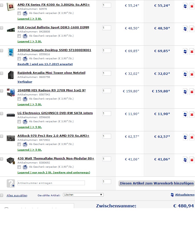Open LG Electronics GH24NSC0 DVD-RW link
This screenshot has height=243, width=195.
coord(55,113)
